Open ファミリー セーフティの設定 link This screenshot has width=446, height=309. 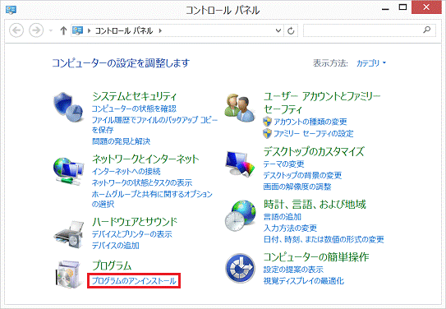pyautogui.click(x=314, y=133)
